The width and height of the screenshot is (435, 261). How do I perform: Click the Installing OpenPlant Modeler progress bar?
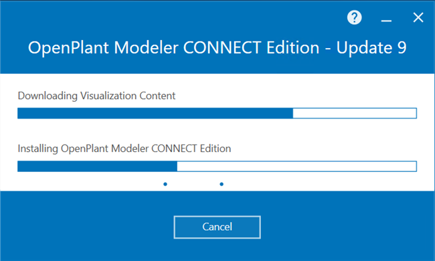click(217, 167)
